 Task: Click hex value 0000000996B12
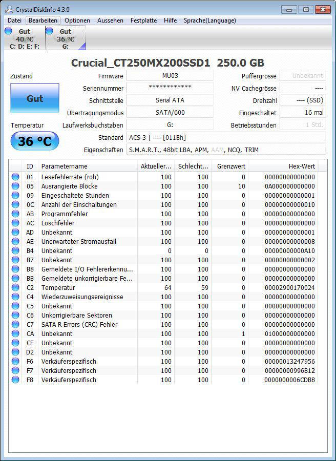289,370
